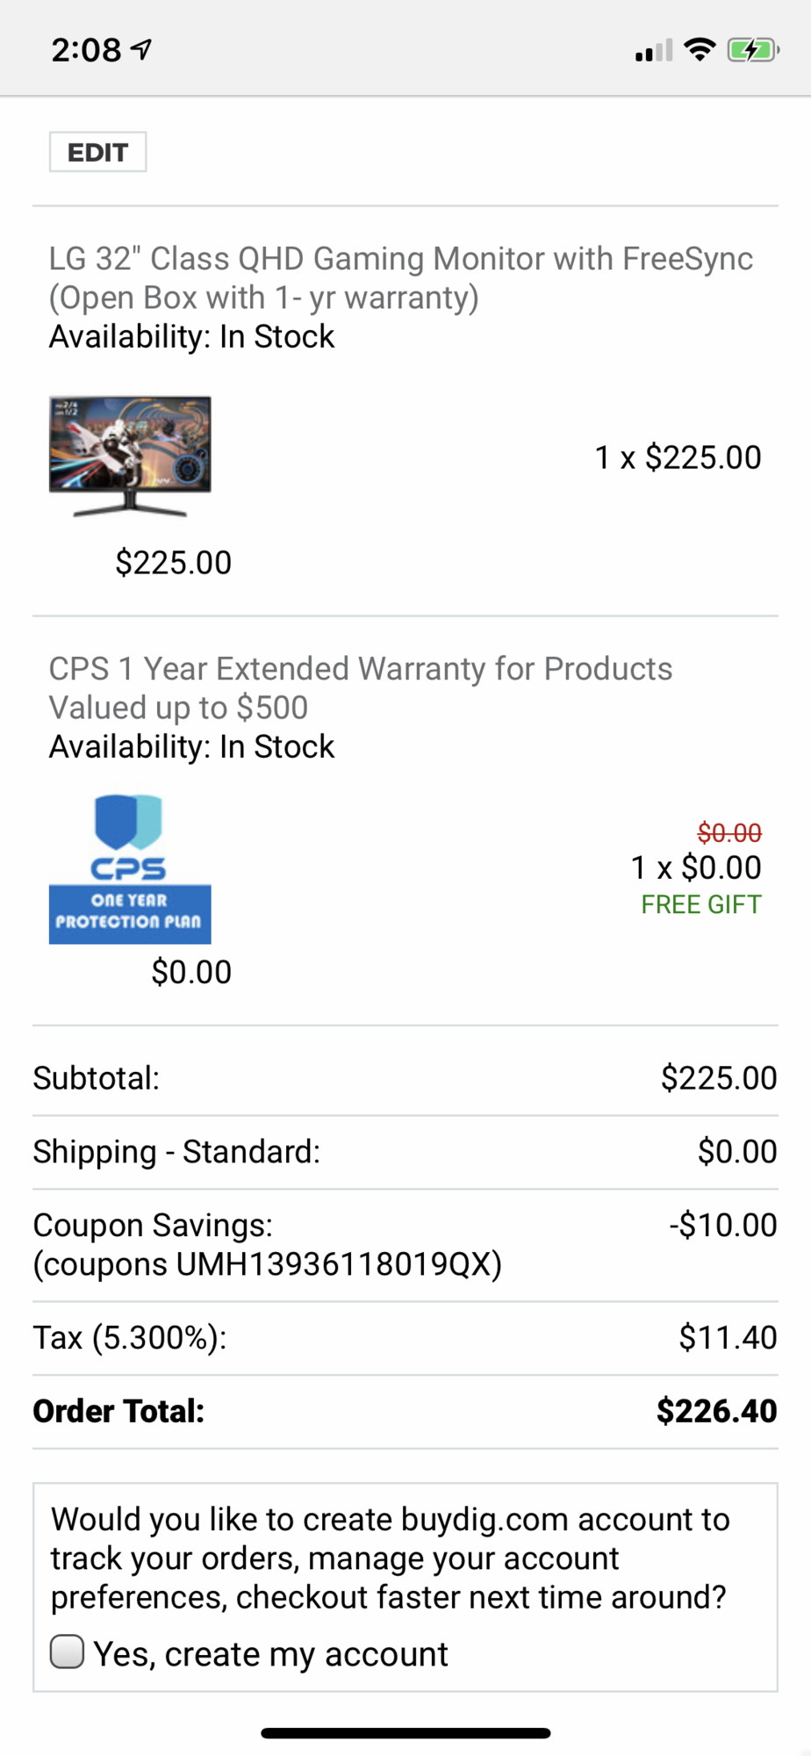
Task: Tap the Subtotal $225.00 amount
Action: [x=718, y=1077]
